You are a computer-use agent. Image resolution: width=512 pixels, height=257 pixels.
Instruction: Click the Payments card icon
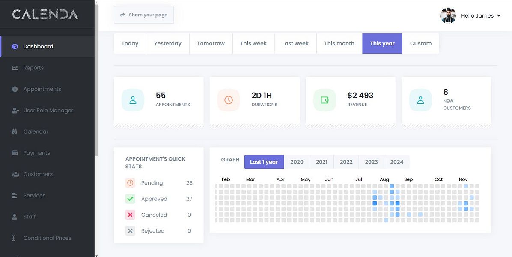coord(15,153)
